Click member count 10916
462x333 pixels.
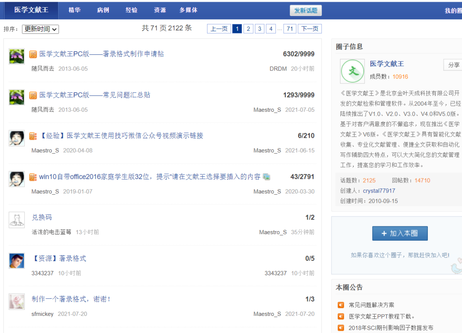click(x=400, y=77)
